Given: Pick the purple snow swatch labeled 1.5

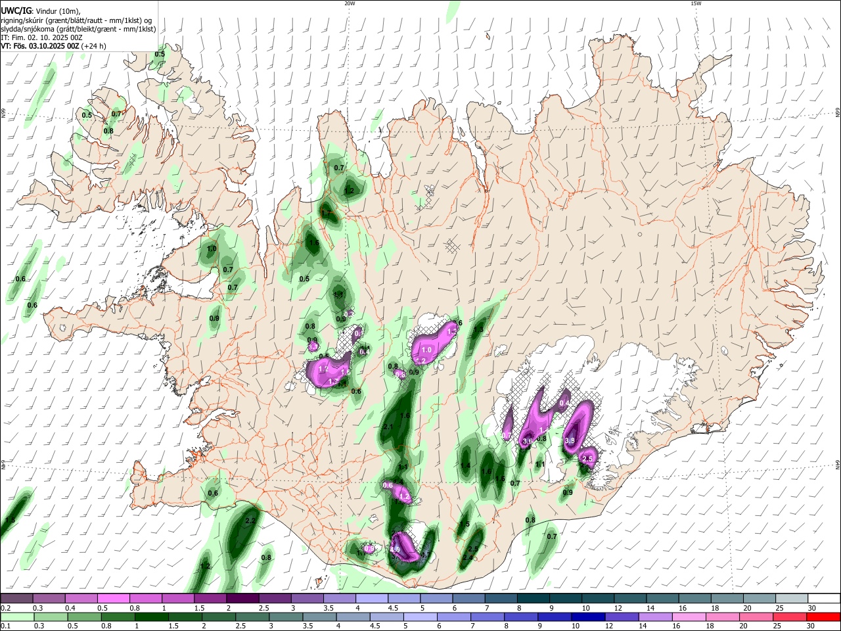Looking at the screenshot, I should coord(211,598).
